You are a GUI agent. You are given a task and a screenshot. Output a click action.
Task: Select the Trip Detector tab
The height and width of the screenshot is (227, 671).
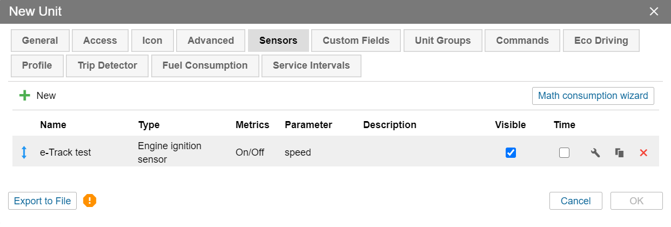point(107,65)
